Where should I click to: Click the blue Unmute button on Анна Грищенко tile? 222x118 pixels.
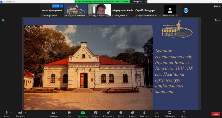(x=56, y=6)
